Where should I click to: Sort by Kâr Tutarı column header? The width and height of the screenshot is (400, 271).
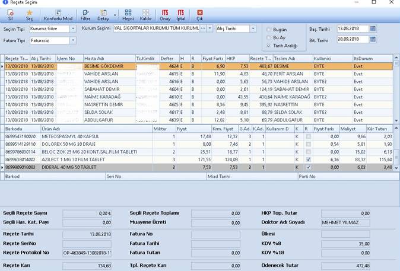pyautogui.click(x=379, y=129)
